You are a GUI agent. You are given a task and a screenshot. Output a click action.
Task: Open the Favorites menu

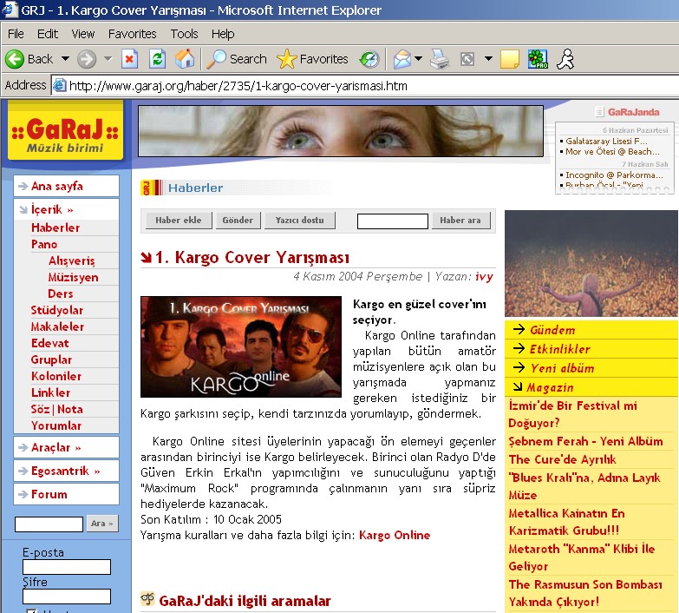point(132,34)
